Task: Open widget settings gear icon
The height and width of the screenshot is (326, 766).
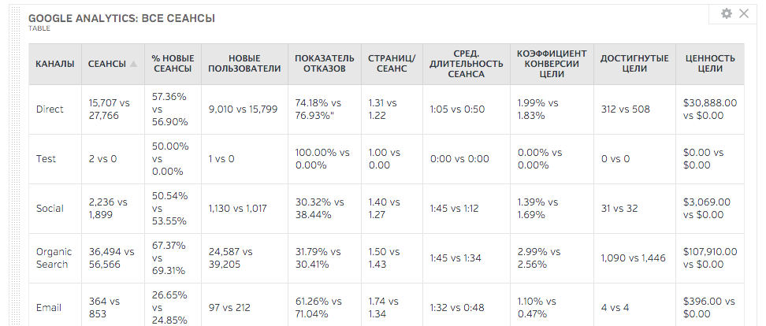Action: (726, 13)
